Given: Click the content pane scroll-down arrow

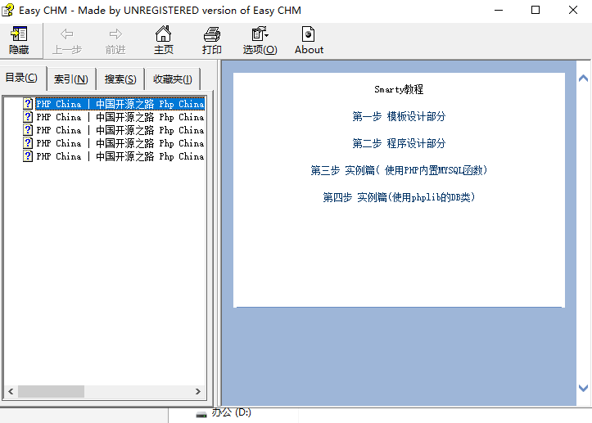Looking at the screenshot, I should [x=583, y=388].
